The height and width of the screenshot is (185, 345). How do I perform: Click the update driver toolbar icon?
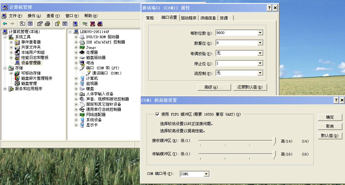coord(85,24)
